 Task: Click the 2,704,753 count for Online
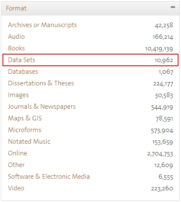[x=160, y=154]
